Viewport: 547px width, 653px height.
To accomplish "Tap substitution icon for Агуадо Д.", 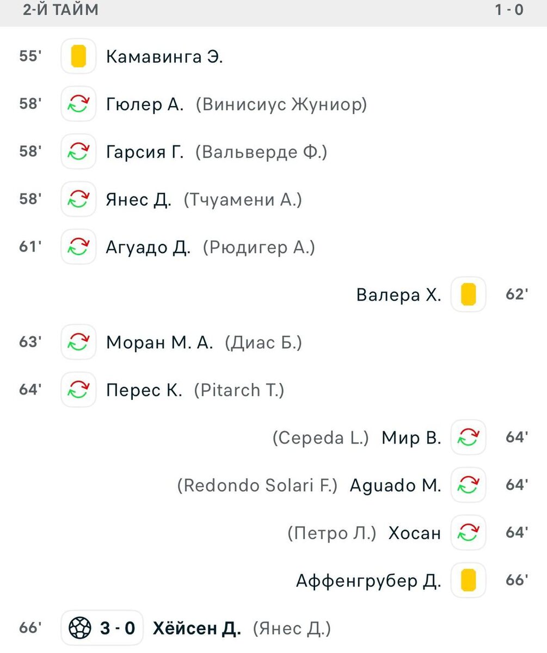I will 79,247.
